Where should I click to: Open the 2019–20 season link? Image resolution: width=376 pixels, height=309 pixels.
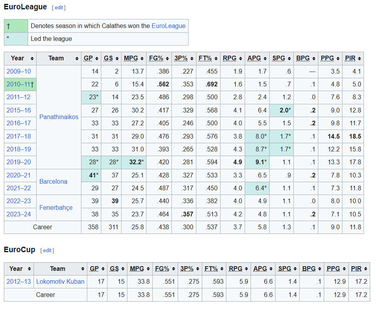pyautogui.click(x=19, y=162)
